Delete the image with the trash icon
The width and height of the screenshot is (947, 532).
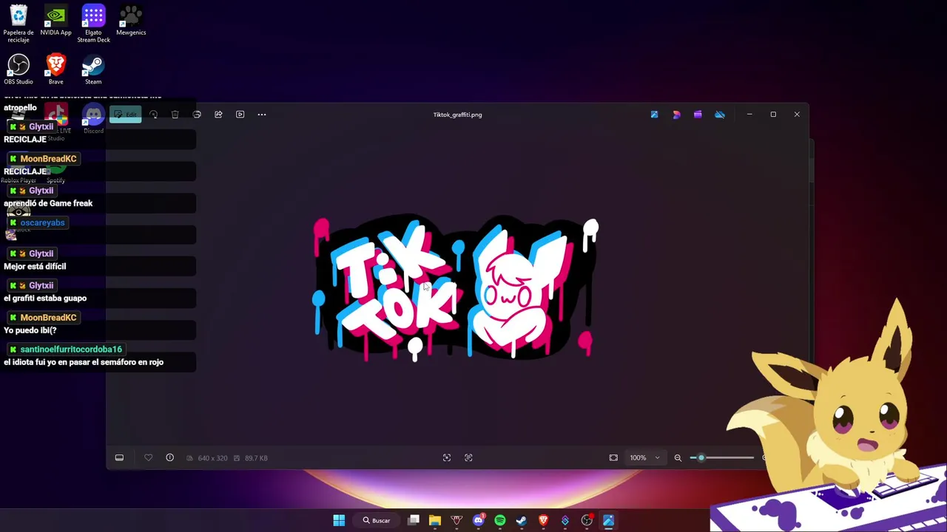(175, 115)
